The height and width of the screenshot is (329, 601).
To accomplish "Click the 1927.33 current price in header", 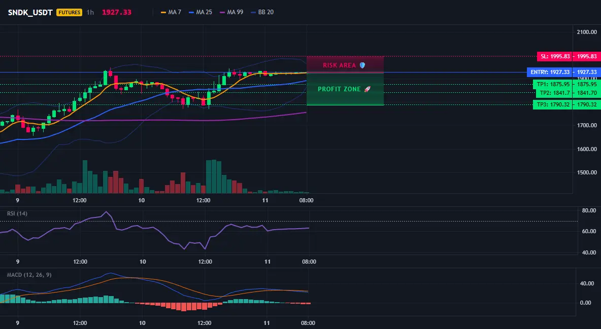I will [117, 12].
